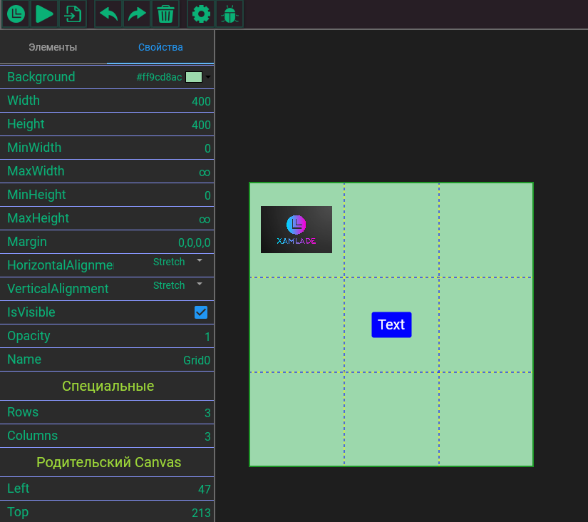Undo the last action

click(108, 14)
